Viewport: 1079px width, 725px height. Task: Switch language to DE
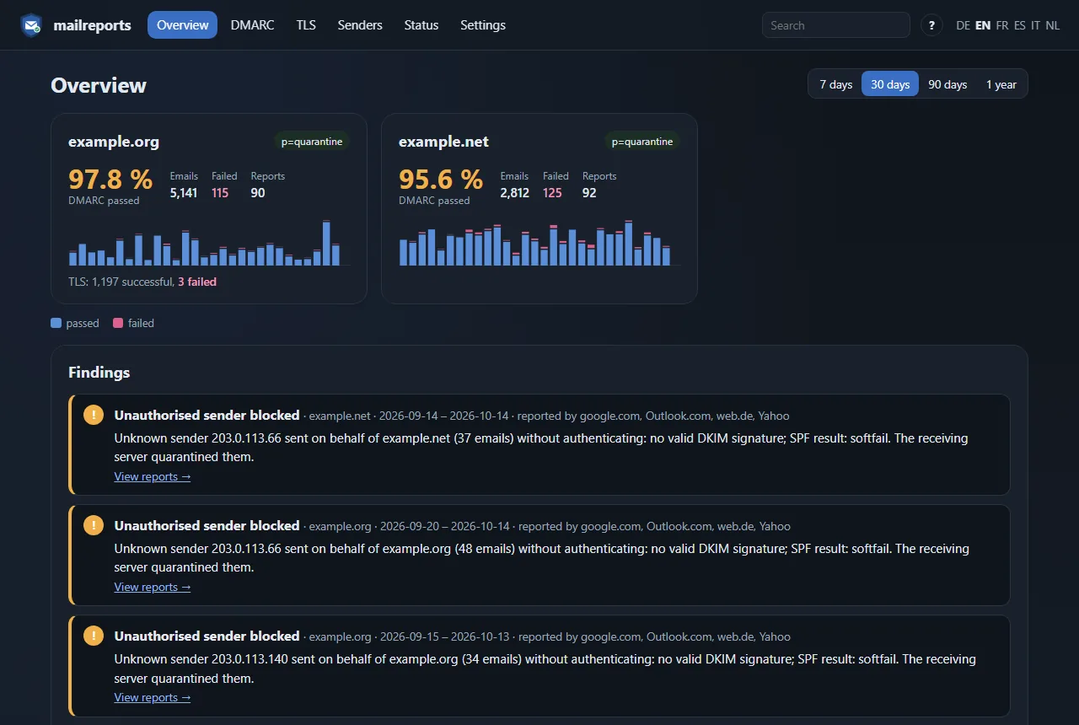(964, 25)
